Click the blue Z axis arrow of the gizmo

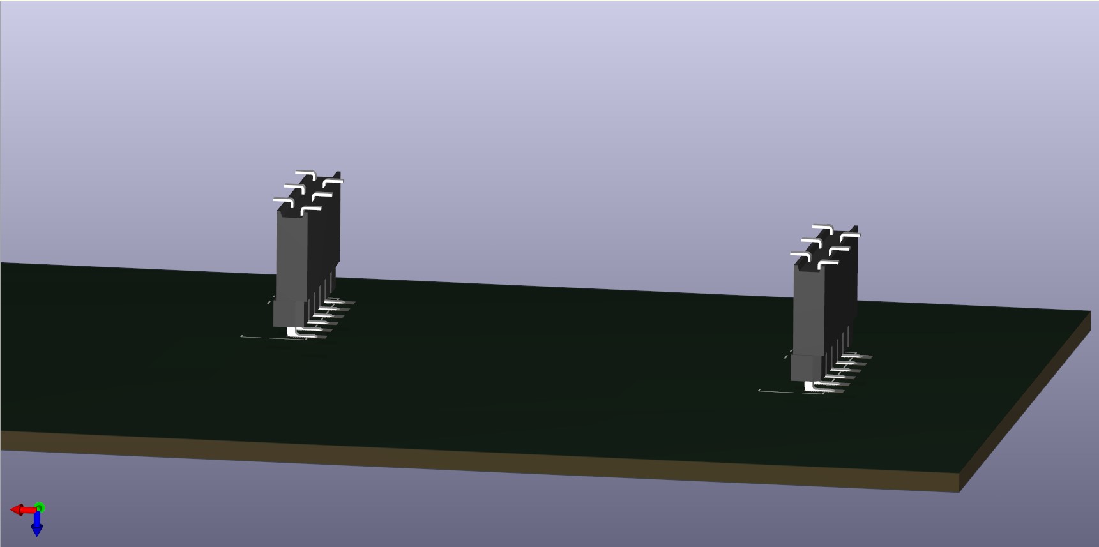click(x=37, y=524)
